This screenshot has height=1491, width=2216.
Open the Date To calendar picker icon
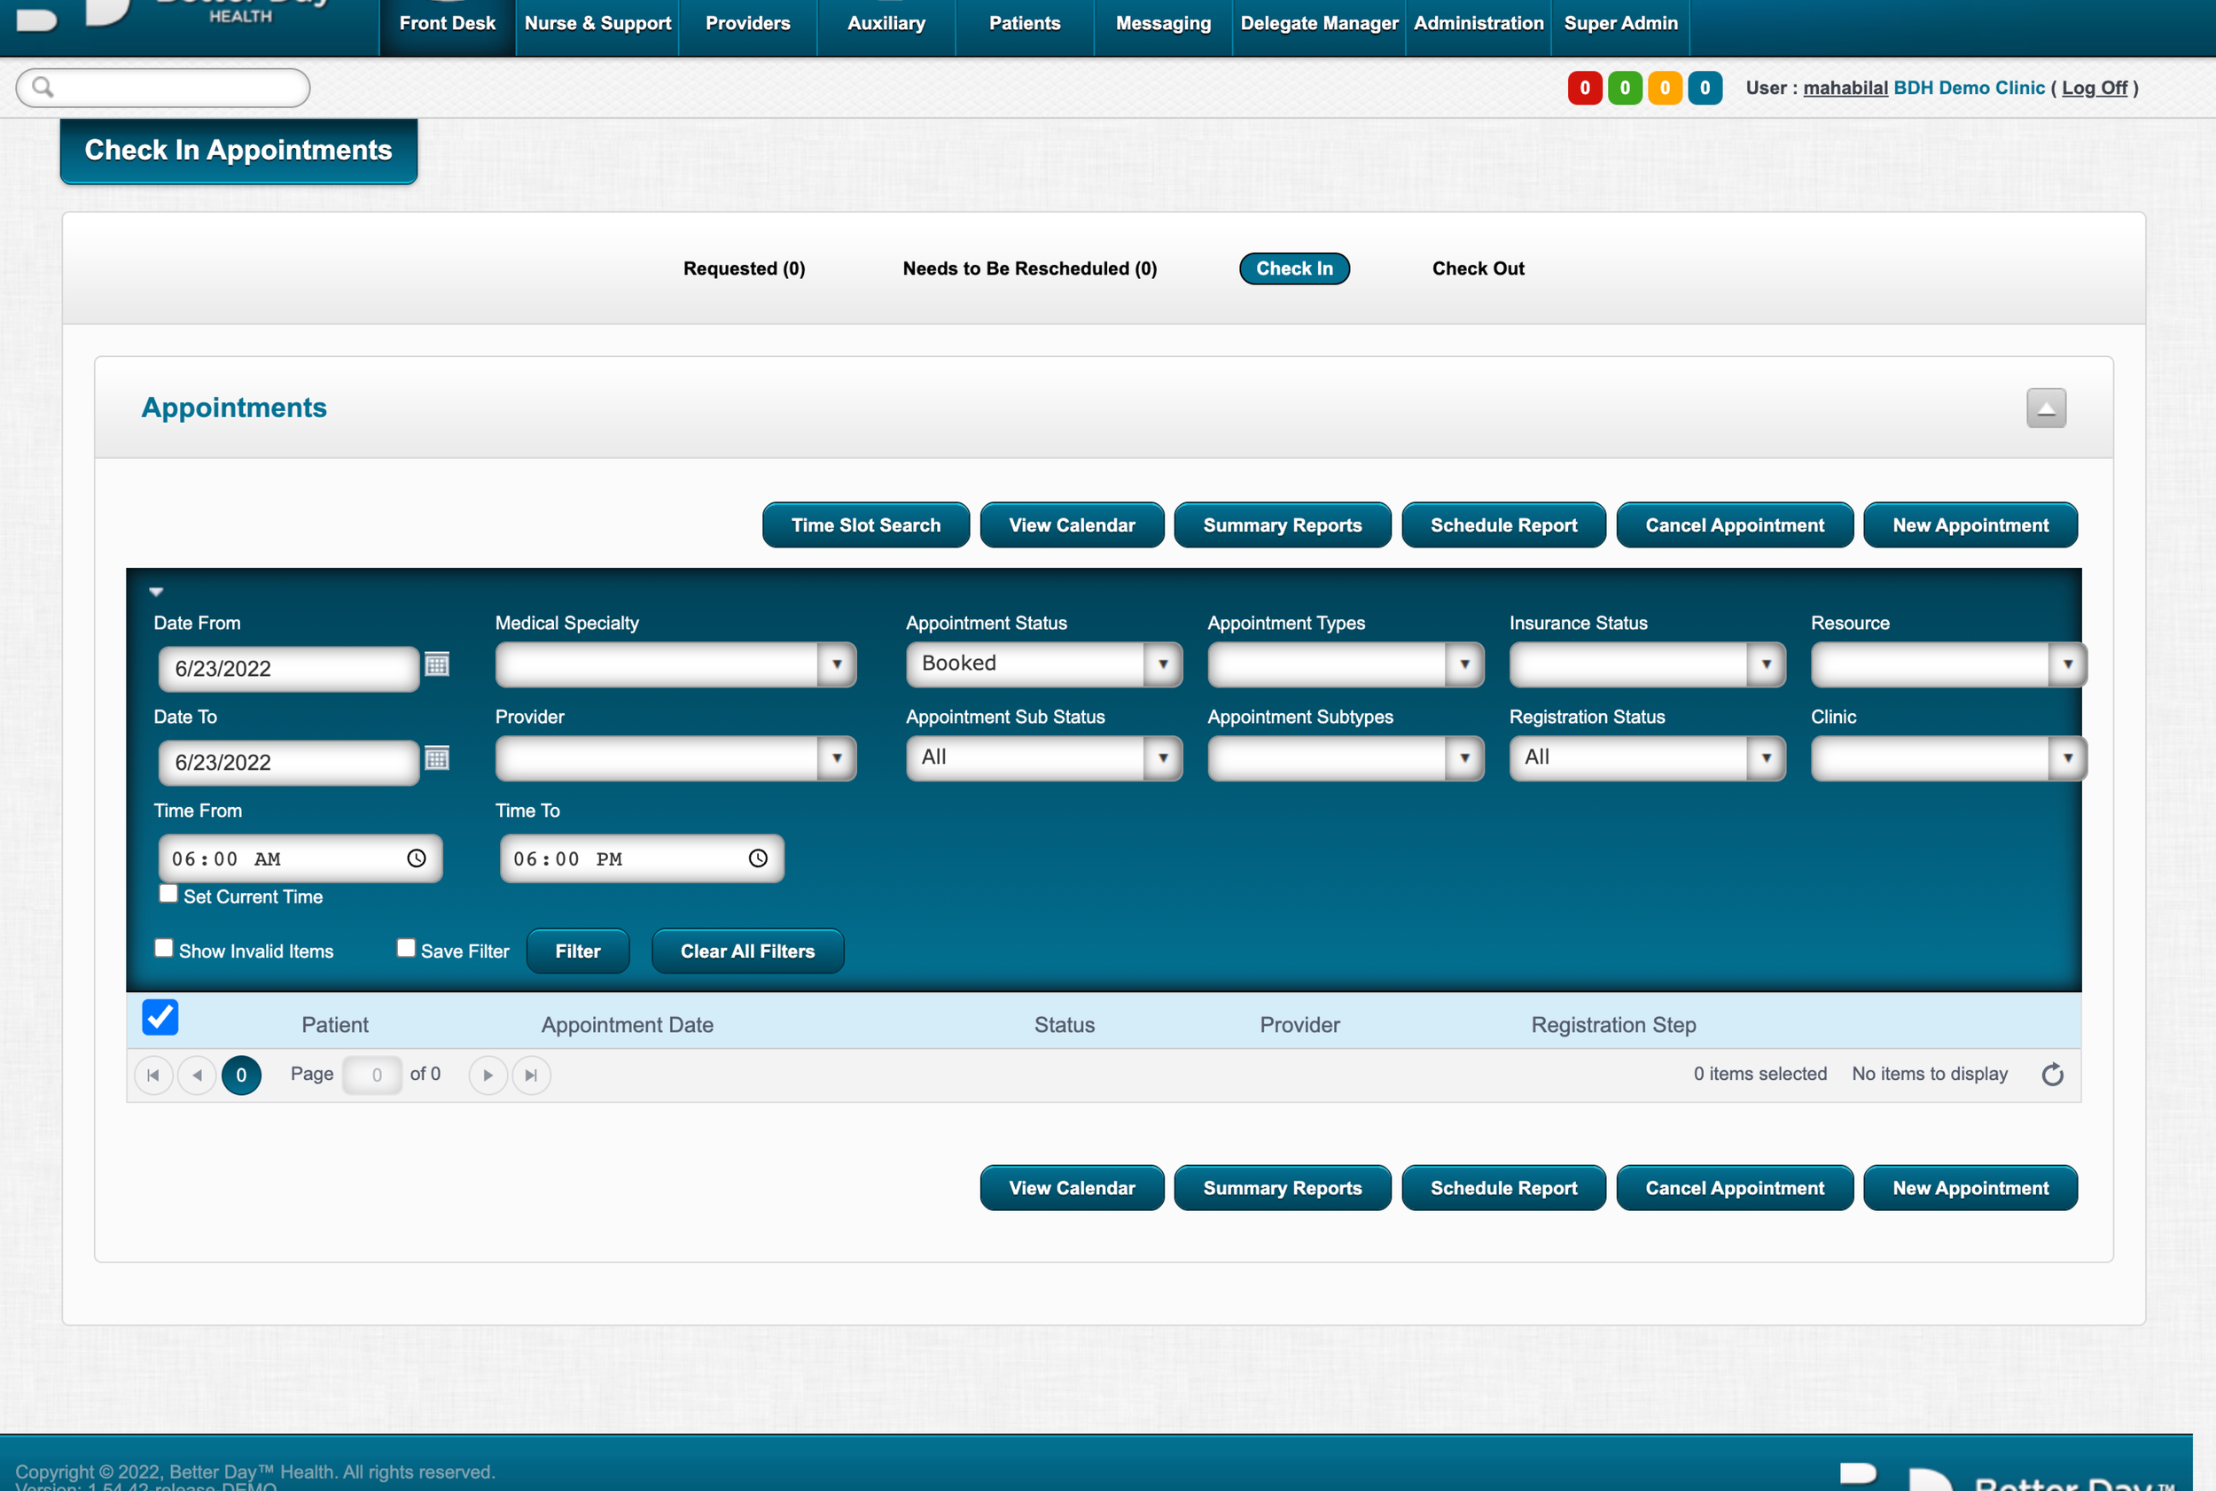click(x=437, y=759)
